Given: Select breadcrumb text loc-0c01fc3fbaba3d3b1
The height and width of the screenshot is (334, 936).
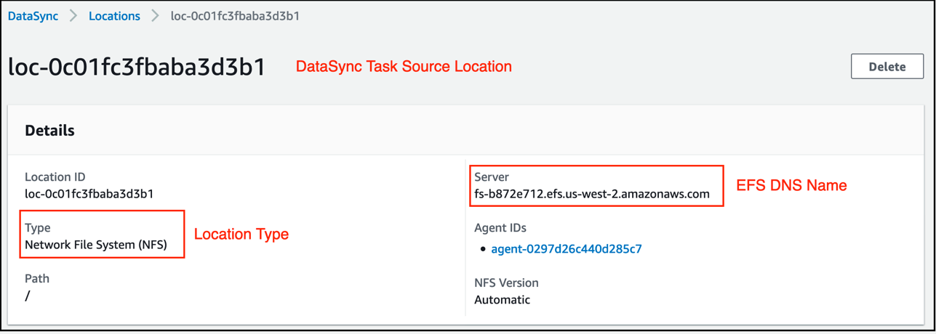Looking at the screenshot, I should pos(235,16).
